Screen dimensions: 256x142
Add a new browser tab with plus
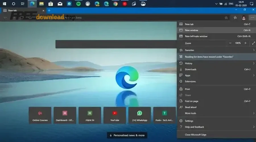[49, 11]
